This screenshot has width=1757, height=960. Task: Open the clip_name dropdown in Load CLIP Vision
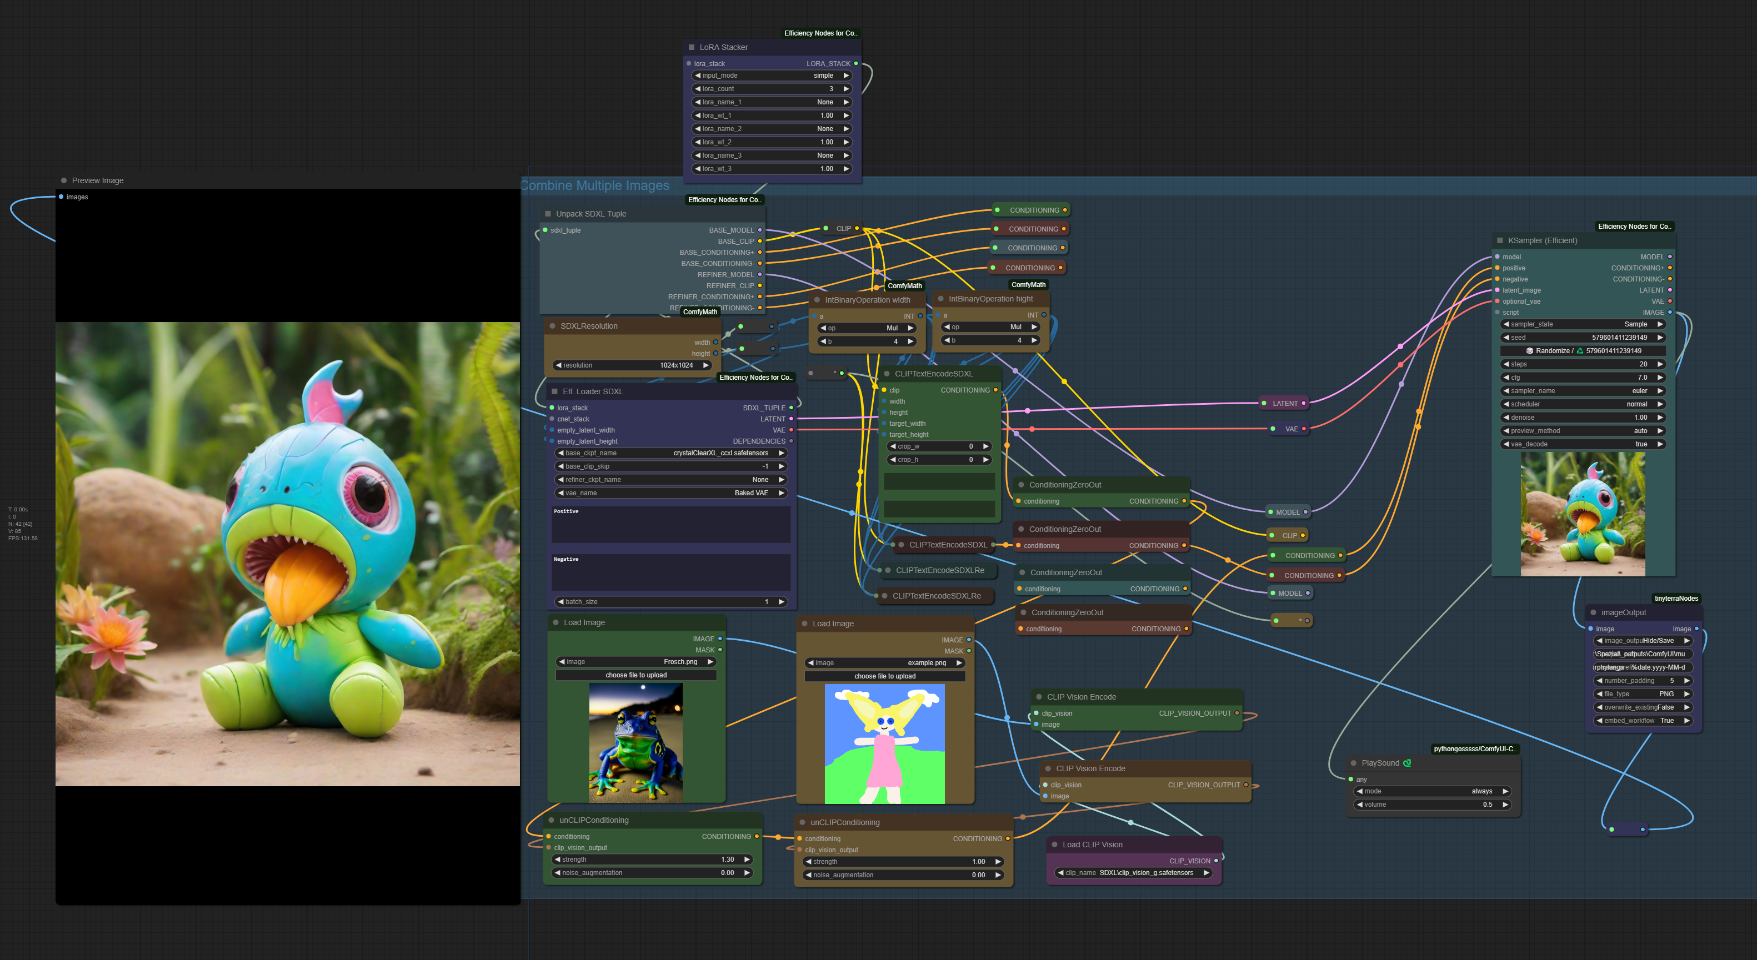point(1133,873)
